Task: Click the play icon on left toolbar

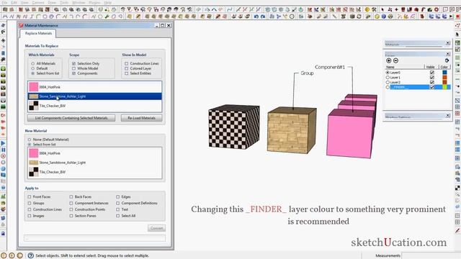Action: coord(3,143)
